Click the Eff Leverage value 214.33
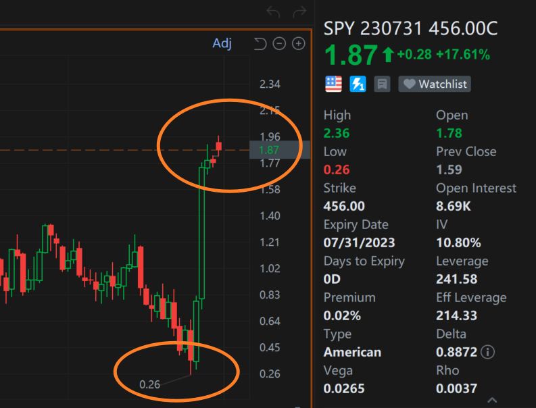 456,315
